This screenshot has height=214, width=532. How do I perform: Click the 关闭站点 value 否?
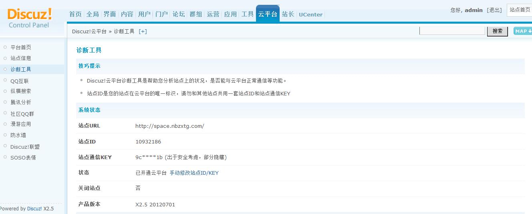[x=138, y=188]
